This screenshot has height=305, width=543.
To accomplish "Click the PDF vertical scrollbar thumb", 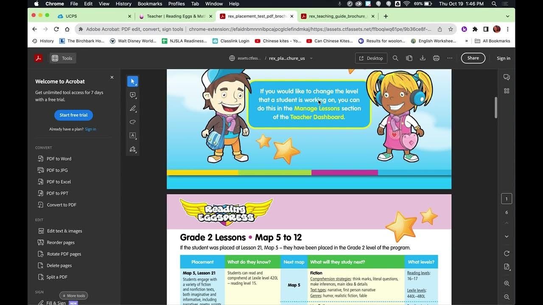I will click(x=495, y=108).
